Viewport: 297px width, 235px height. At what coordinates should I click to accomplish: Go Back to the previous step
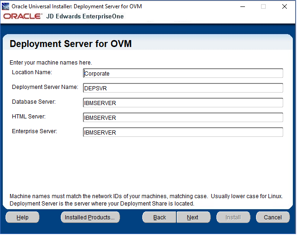(x=159, y=218)
